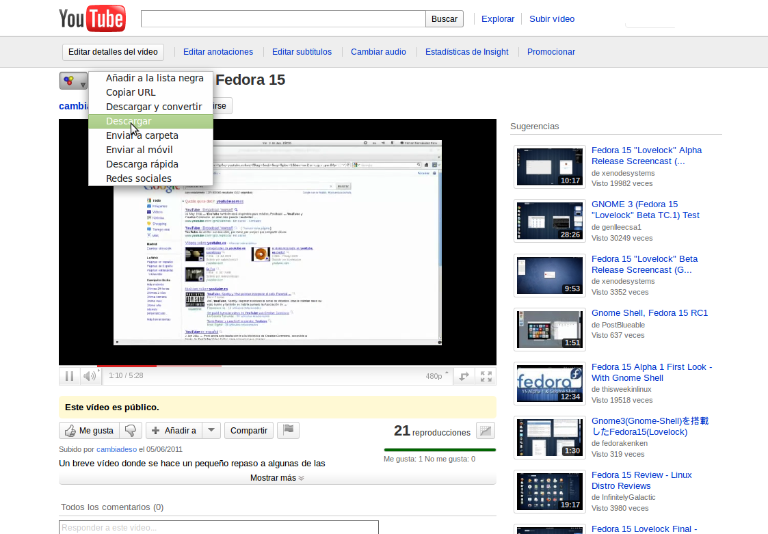Open Editar subtítulos link

click(302, 52)
